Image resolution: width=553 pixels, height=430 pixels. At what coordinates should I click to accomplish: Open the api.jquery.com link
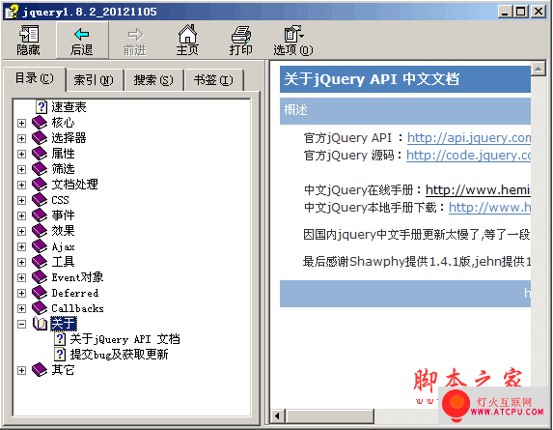point(469,138)
